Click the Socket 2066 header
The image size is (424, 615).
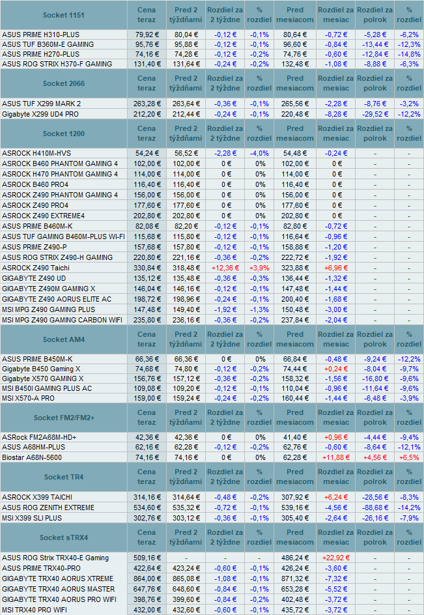64,83
